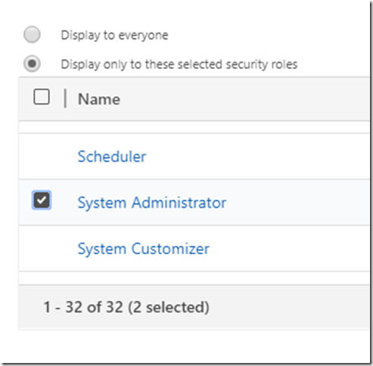The width and height of the screenshot is (373, 366).
Task: Tick the select-all checkbox in grid header
Action: click(42, 97)
